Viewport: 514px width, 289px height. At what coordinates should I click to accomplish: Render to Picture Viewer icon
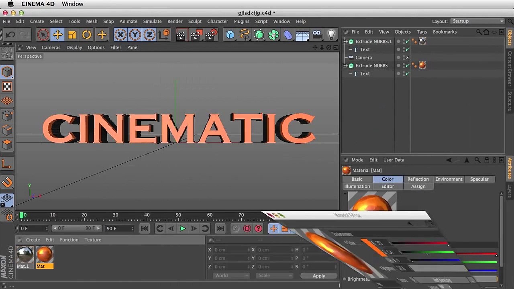[x=196, y=35]
